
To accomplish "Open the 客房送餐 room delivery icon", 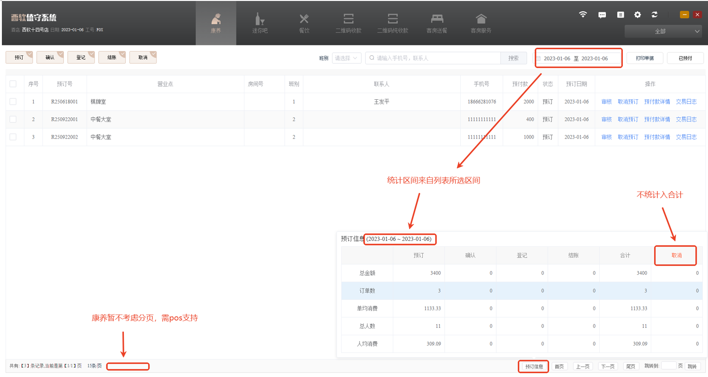I will (x=437, y=23).
